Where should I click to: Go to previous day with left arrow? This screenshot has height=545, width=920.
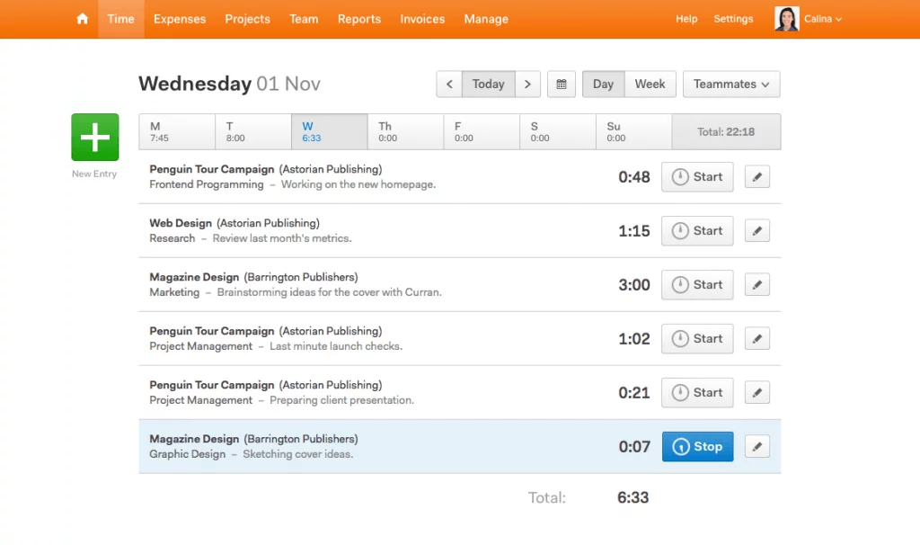[x=449, y=85]
